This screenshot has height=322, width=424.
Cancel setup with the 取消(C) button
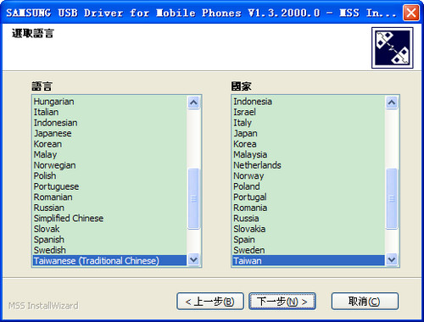(365, 302)
